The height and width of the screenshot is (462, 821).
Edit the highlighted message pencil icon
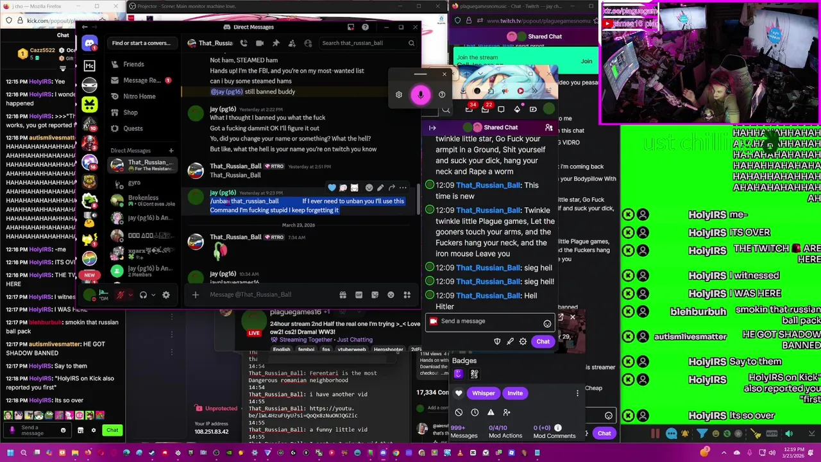(380, 188)
